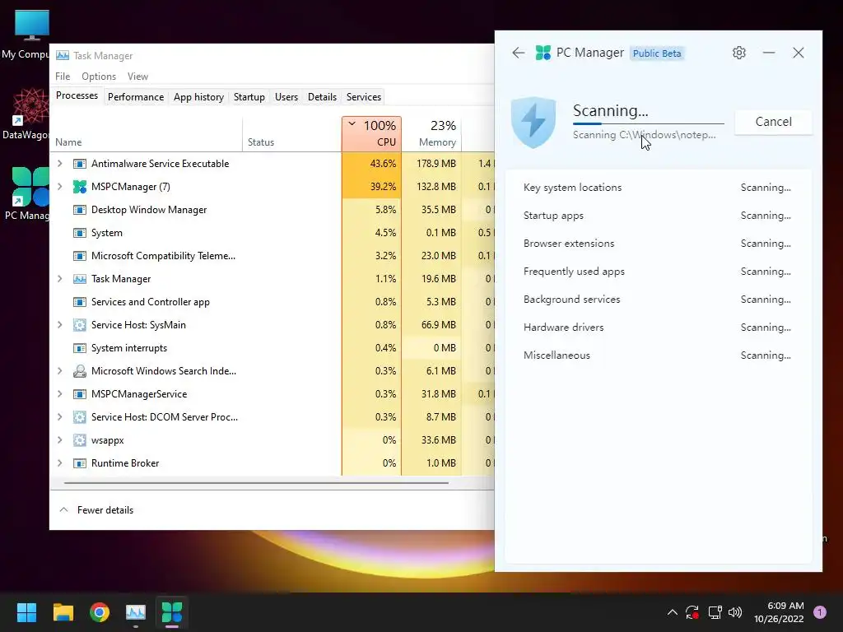Open the clock showing 6:09 AM
This screenshot has height=632, width=843.
779,612
